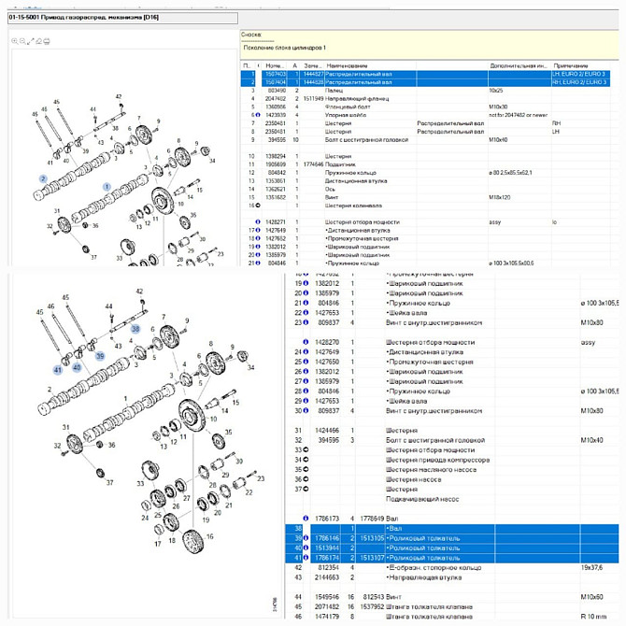626x626 pixels.
Task: Select row 42 Е-образн. стопорное кольцо
Action: click(x=452, y=567)
